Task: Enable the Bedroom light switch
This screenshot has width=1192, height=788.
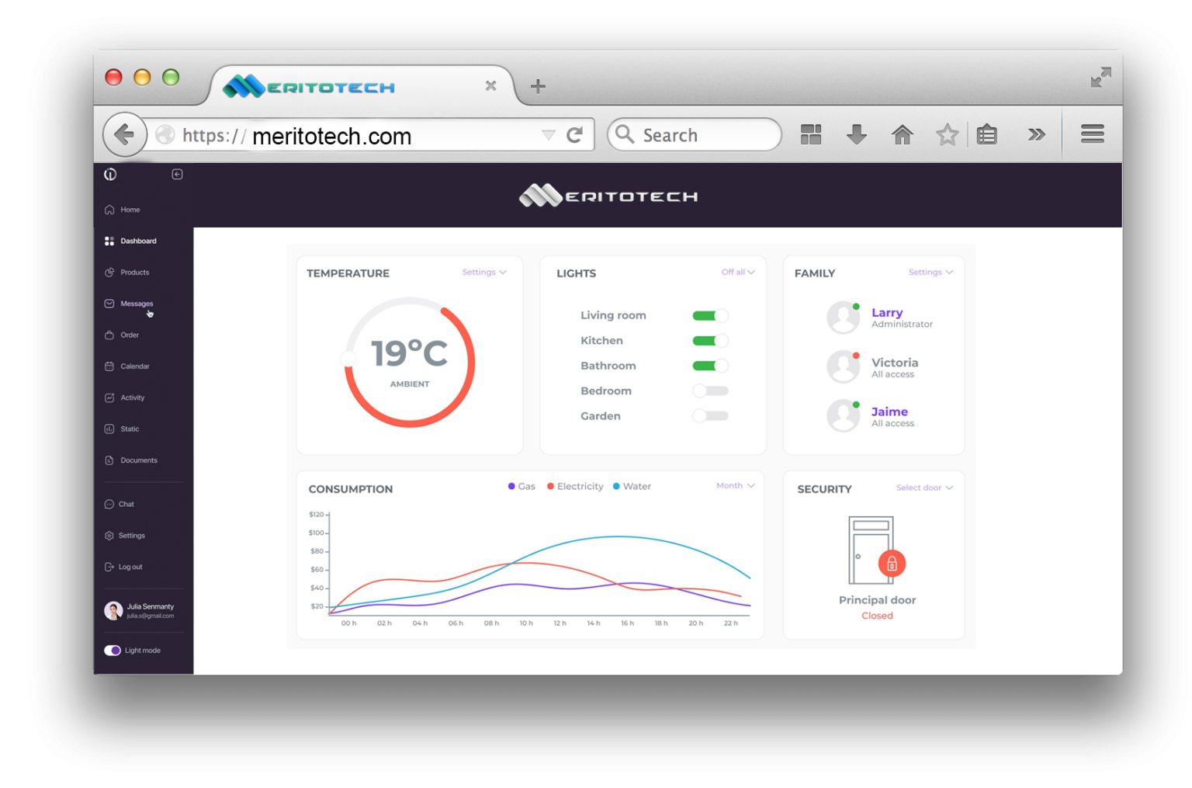Action: click(x=710, y=391)
